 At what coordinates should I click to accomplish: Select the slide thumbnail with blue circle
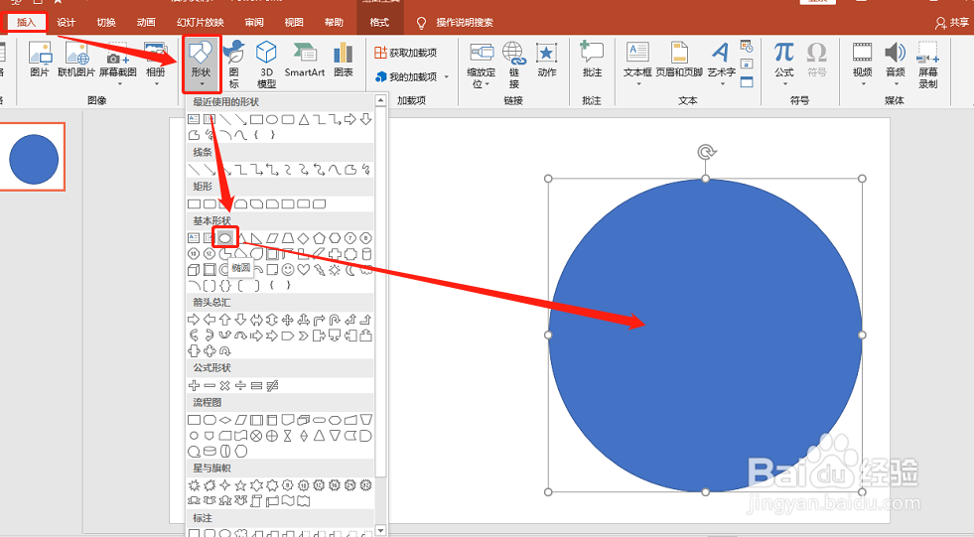point(33,157)
